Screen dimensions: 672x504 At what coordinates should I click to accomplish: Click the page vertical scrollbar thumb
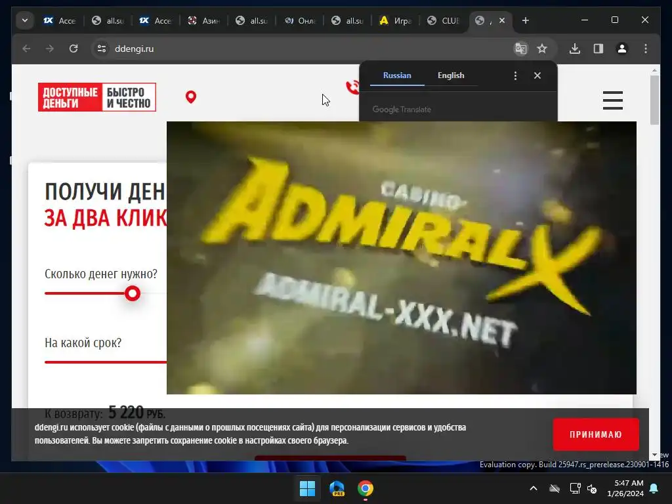pos(654,100)
